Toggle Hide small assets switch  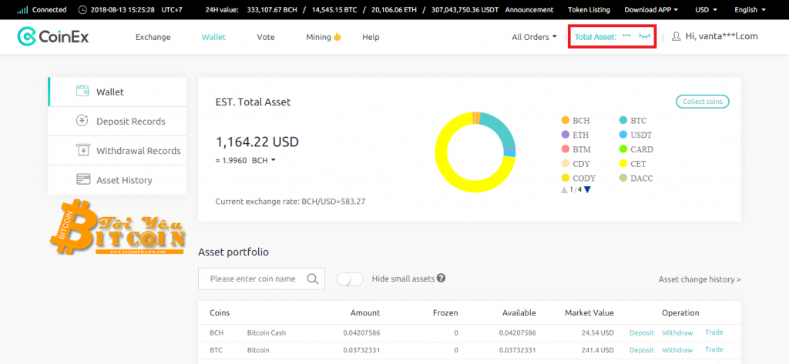click(x=350, y=279)
